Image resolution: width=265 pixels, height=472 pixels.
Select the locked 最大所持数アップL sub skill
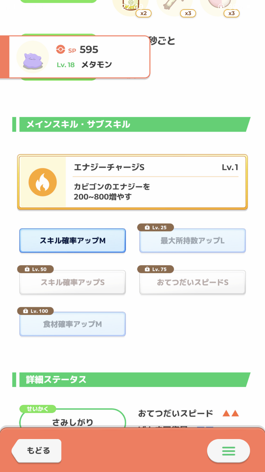tap(192, 241)
